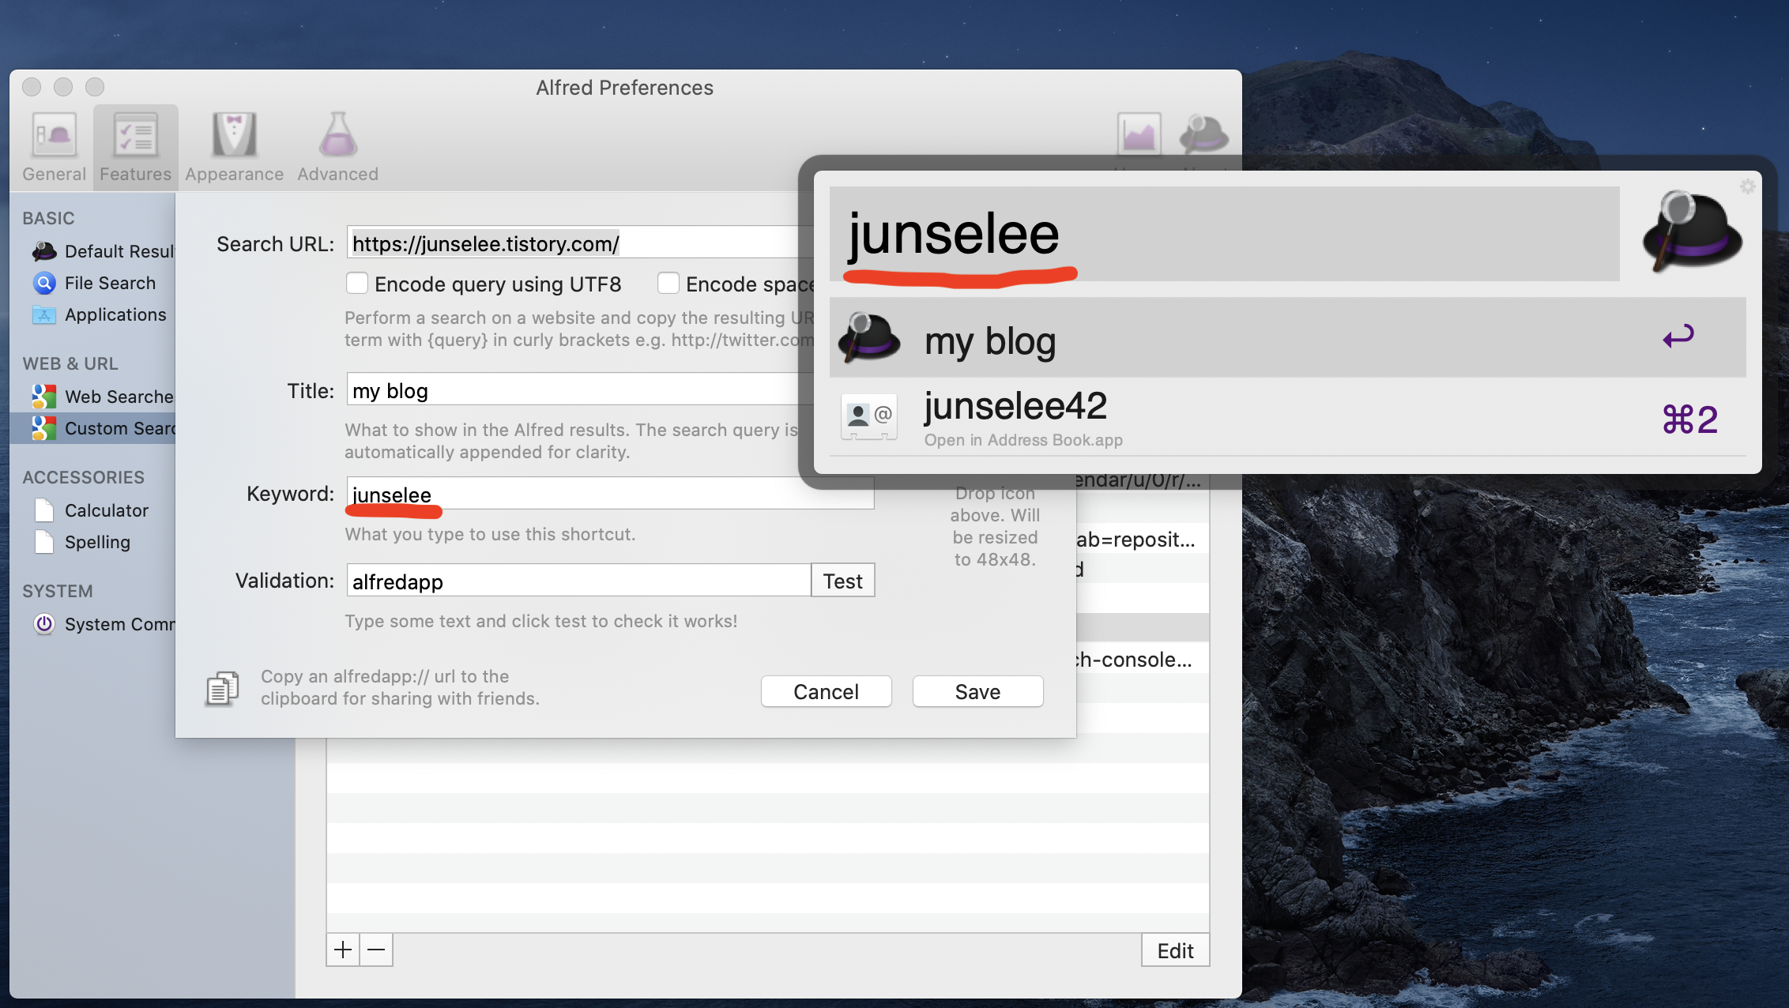Viewport: 1789px width, 1008px height.
Task: Click the Test validation button
Action: coord(842,581)
